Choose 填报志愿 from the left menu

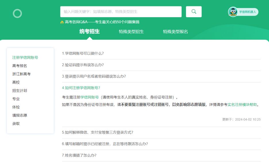pos(20,115)
